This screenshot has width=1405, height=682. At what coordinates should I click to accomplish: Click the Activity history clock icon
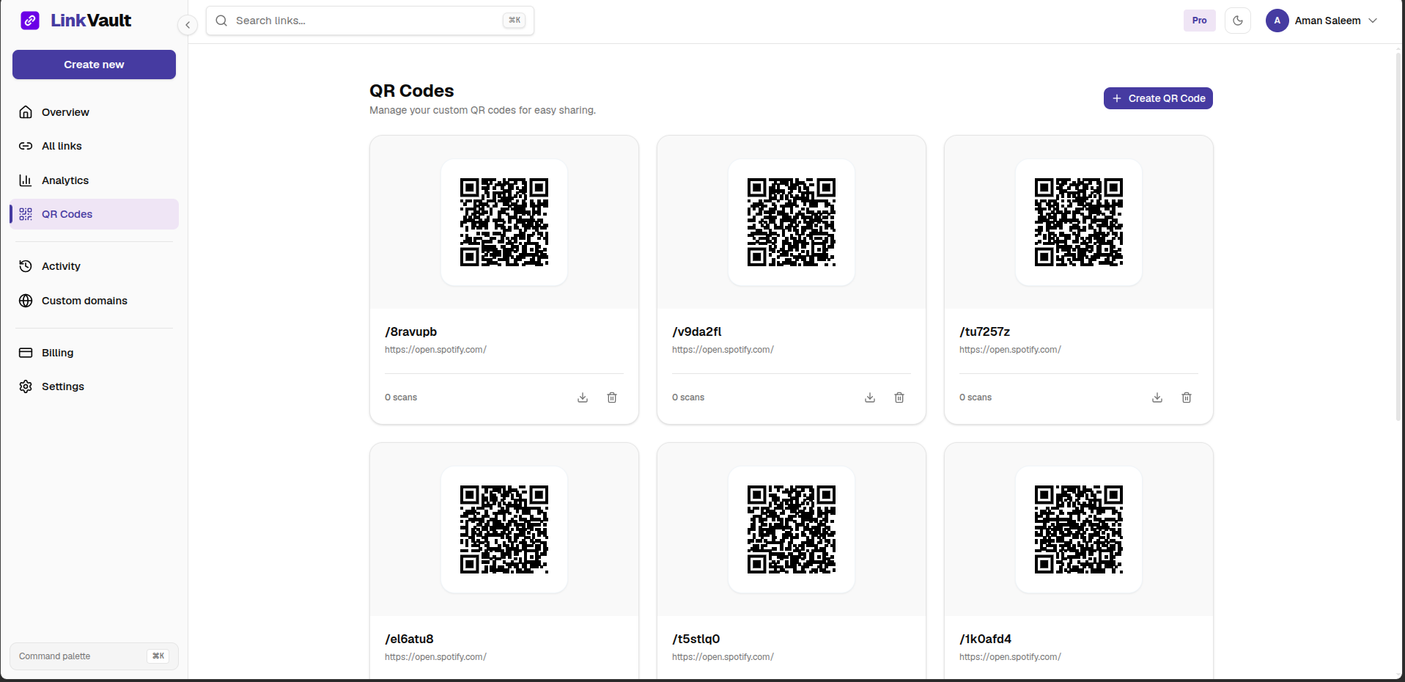pos(26,266)
